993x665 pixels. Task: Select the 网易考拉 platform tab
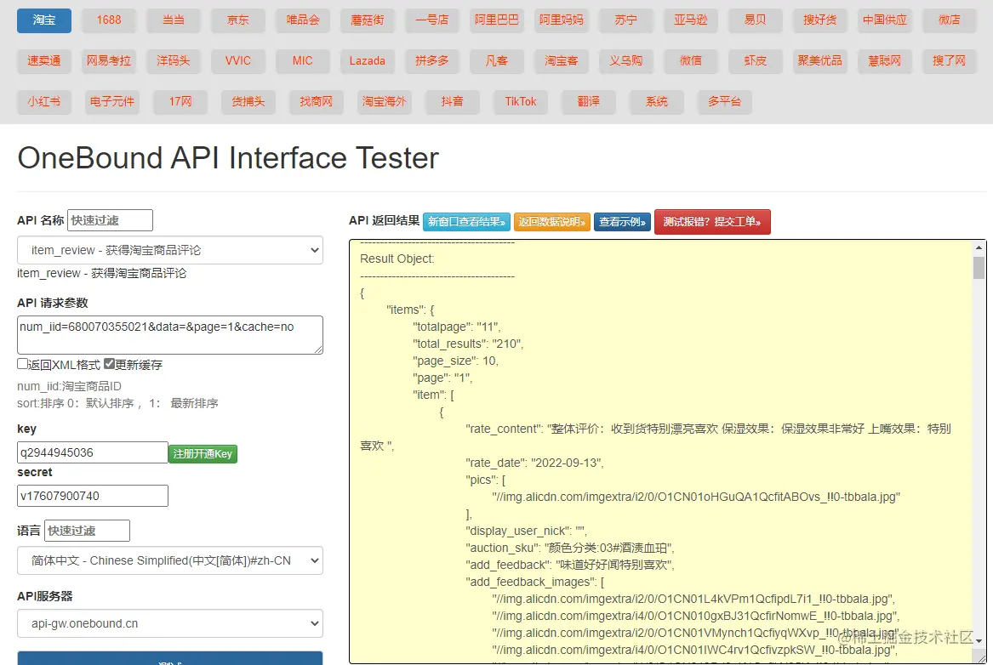109,60
